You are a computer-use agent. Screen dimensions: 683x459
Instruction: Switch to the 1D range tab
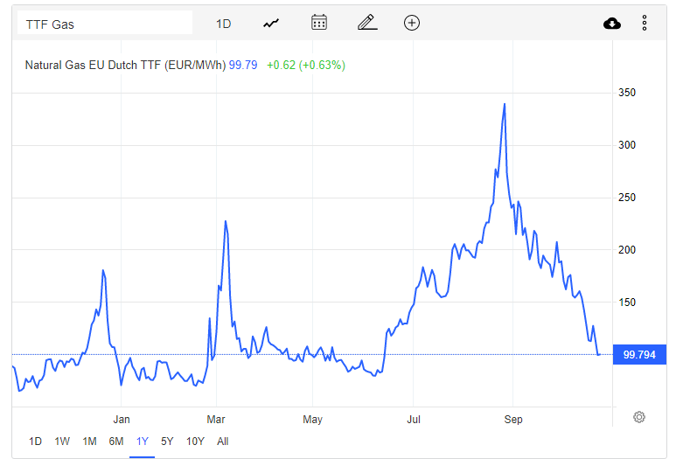pos(35,442)
